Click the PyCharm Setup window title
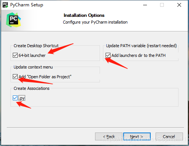This screenshot has width=189, height=146. click(x=27, y=5)
